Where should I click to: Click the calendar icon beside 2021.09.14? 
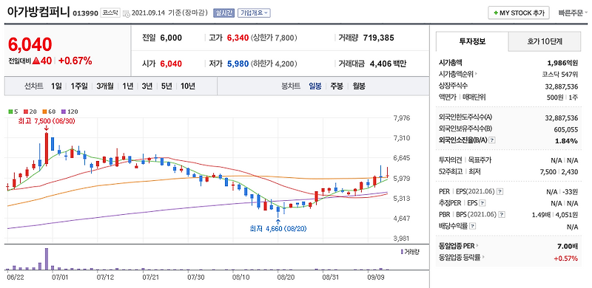[x=126, y=13]
